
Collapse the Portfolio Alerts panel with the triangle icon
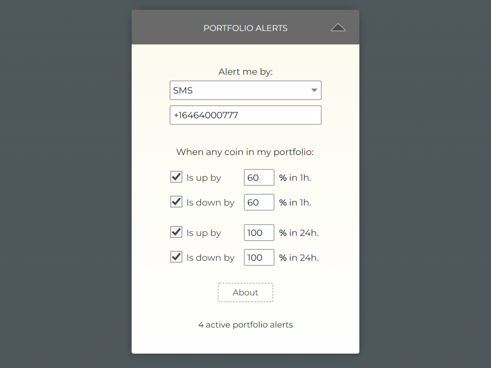pos(338,28)
